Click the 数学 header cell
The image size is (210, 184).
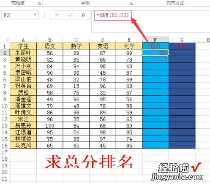coord(76,46)
